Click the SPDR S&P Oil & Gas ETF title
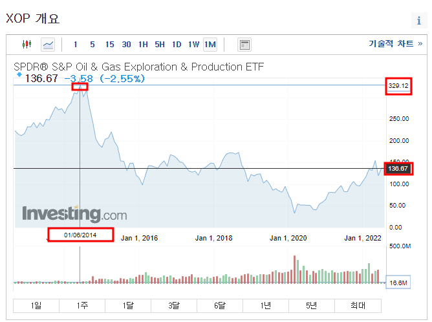Image resolution: width=432 pixels, height=322 pixels. [x=138, y=67]
